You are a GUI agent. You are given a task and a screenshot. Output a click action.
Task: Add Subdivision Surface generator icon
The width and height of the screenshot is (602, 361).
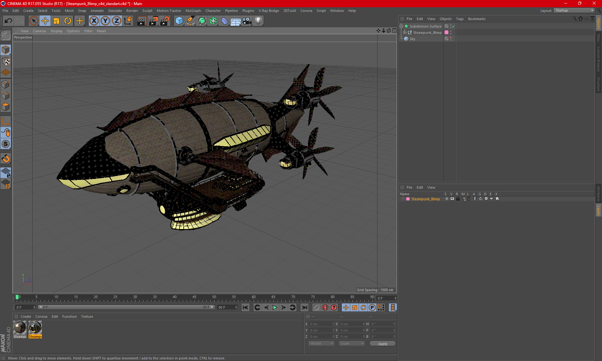(x=202, y=21)
